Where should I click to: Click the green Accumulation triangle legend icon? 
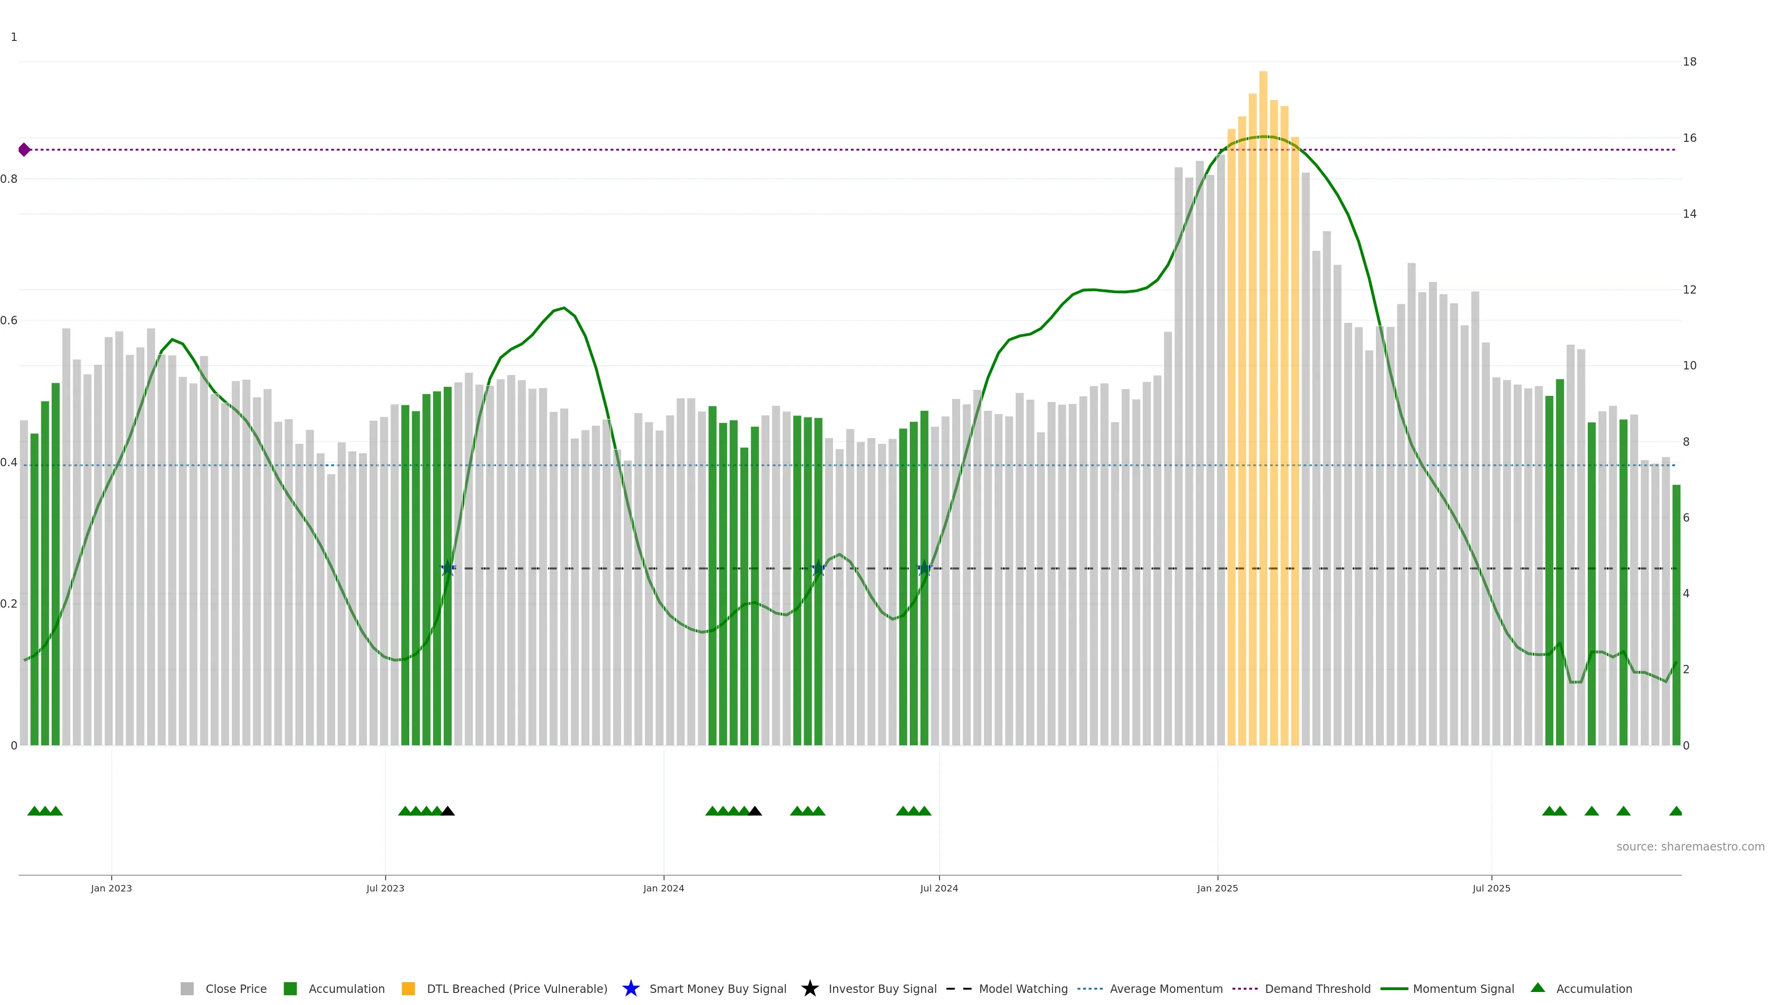click(1537, 988)
